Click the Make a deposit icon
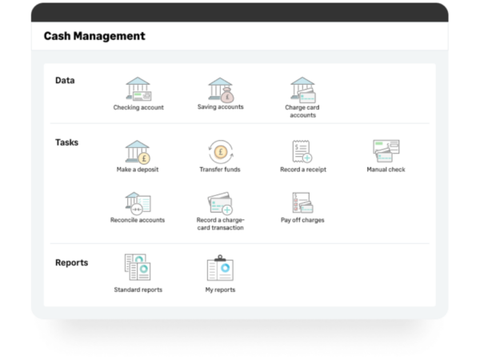This screenshot has height=360, width=480. coord(138,152)
